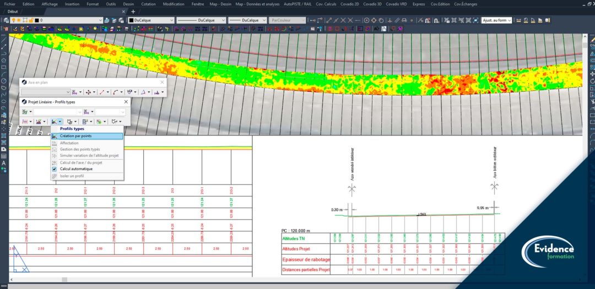The image size is (595, 289).
Task: Open the layer name dropdown showing 0
Action: [57, 20]
